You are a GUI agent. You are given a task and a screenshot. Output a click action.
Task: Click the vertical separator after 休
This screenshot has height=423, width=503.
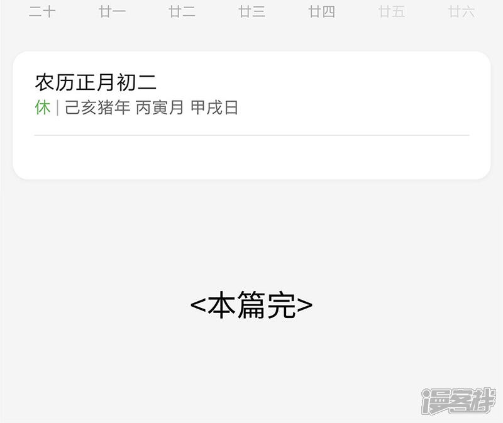57,107
